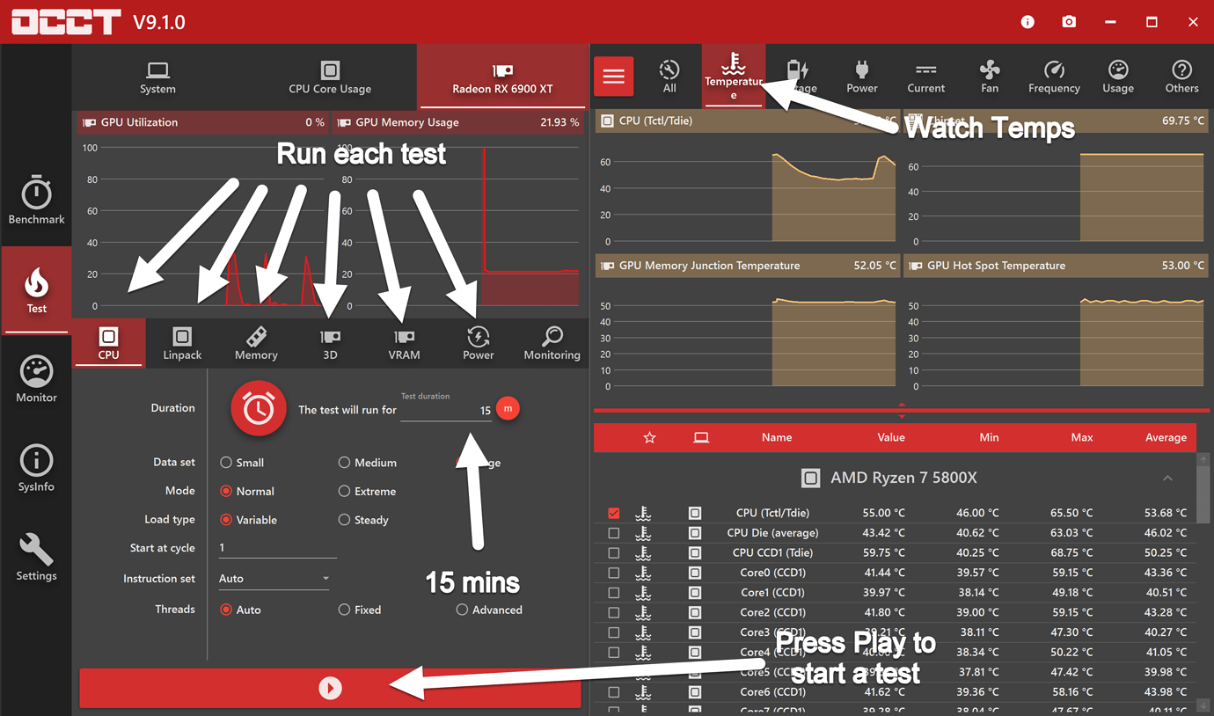The width and height of the screenshot is (1214, 716).
Task: Select the CPU test tab
Action: point(108,343)
